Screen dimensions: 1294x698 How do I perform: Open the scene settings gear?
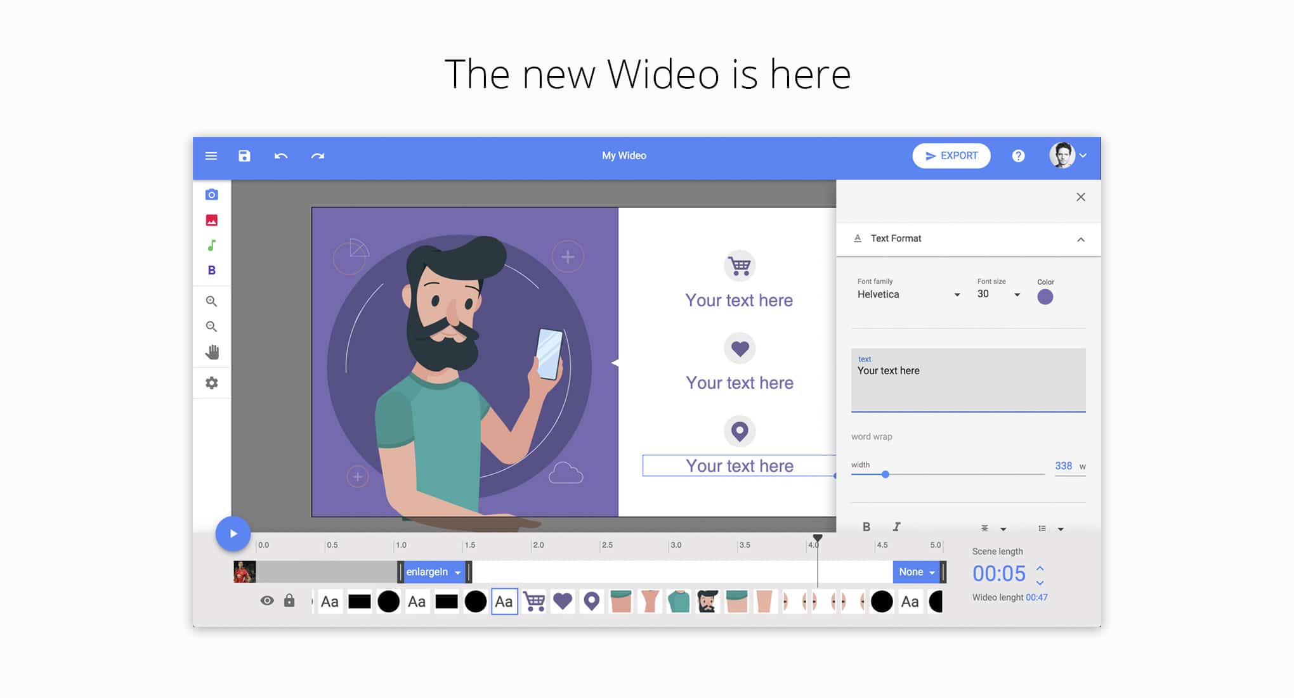212,383
